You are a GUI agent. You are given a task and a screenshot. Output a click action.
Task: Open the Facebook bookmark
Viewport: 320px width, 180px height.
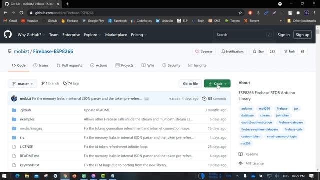117,21
